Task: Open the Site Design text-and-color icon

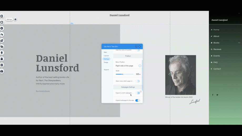Action: (x=2, y=34)
